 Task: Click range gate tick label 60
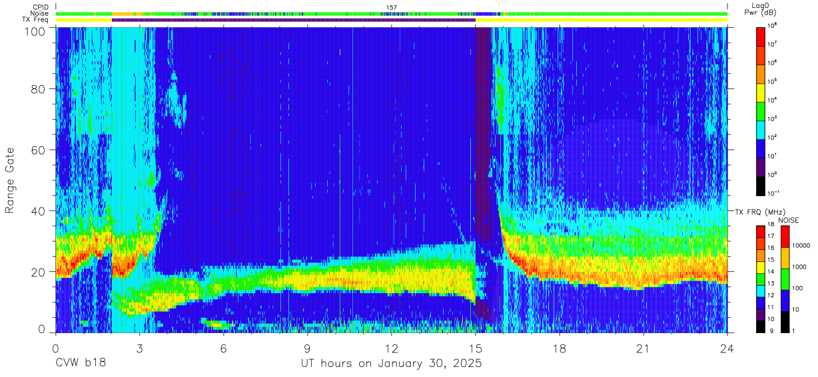pos(39,150)
